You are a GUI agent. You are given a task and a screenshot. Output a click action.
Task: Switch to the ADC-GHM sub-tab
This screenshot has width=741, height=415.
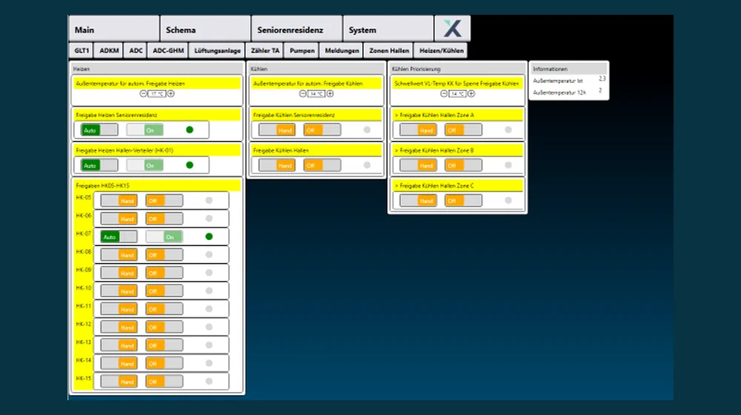[x=167, y=50]
